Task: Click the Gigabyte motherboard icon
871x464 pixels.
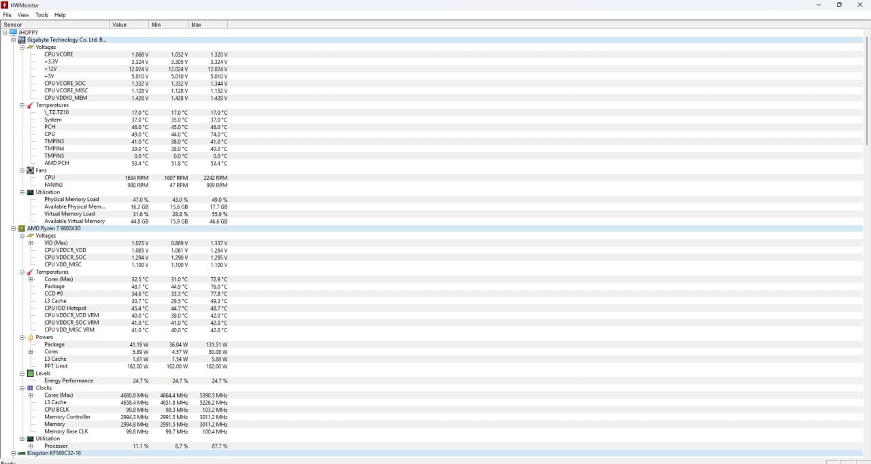Action: click(x=22, y=40)
